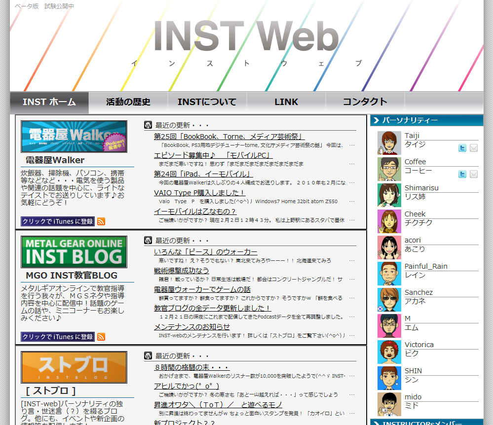Click Painful_Rain's avatar picture

389,274
